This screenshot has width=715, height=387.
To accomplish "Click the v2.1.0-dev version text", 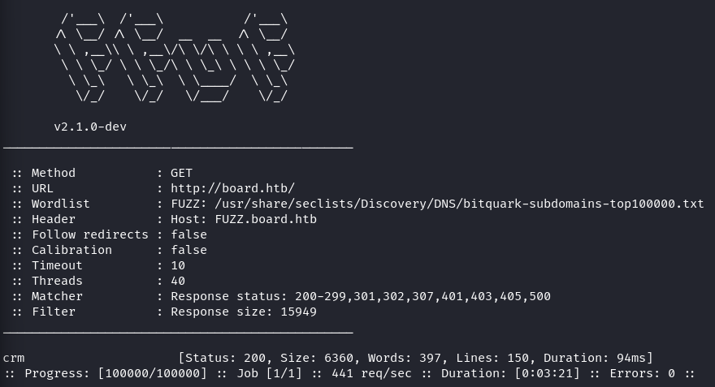I will point(90,127).
